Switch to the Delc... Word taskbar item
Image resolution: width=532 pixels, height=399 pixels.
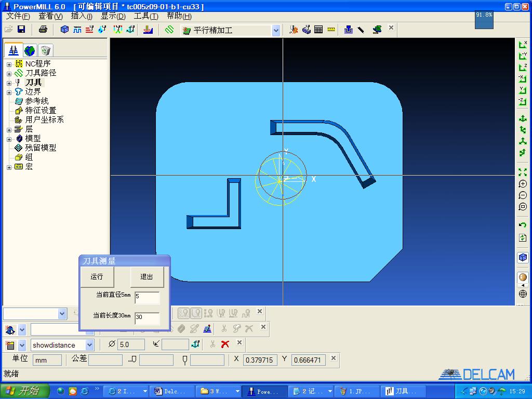pyautogui.click(x=171, y=392)
